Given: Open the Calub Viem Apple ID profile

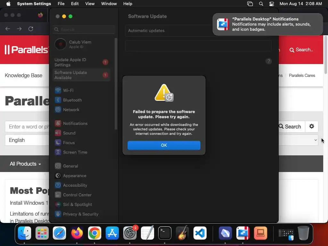Looking at the screenshot, I should click(82, 44).
